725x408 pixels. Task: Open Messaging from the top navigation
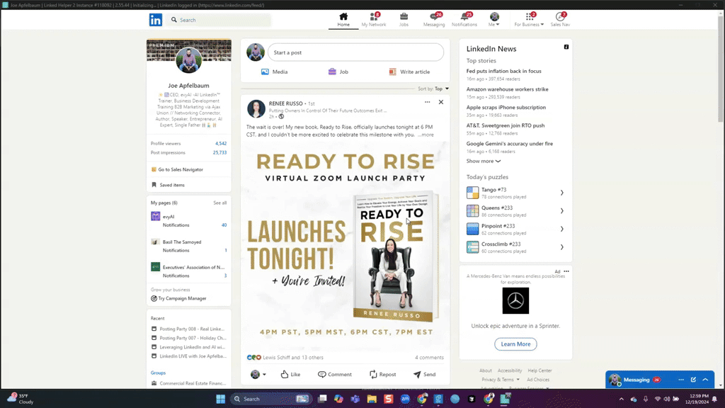point(434,19)
